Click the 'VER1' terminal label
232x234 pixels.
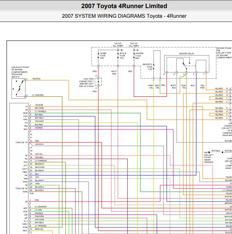pos(25,224)
